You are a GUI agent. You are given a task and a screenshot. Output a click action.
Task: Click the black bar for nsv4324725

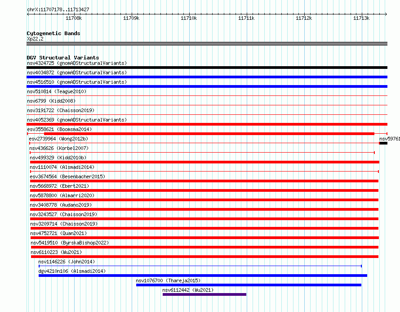[x=207, y=68]
